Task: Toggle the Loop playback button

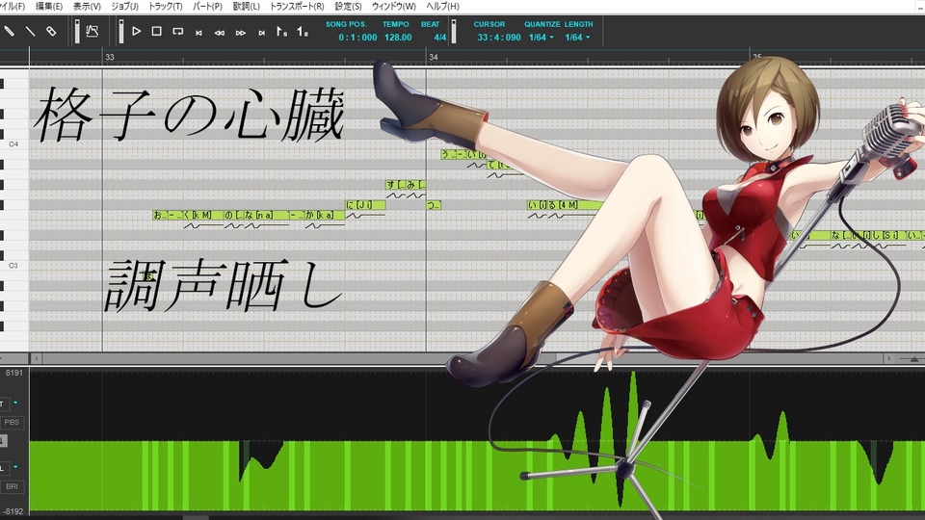Action: [x=177, y=31]
